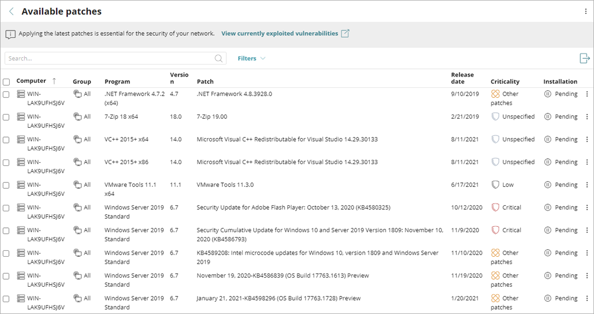Image resolution: width=594 pixels, height=314 pixels.
Task: Click the Release date column header
Action: [461, 78]
